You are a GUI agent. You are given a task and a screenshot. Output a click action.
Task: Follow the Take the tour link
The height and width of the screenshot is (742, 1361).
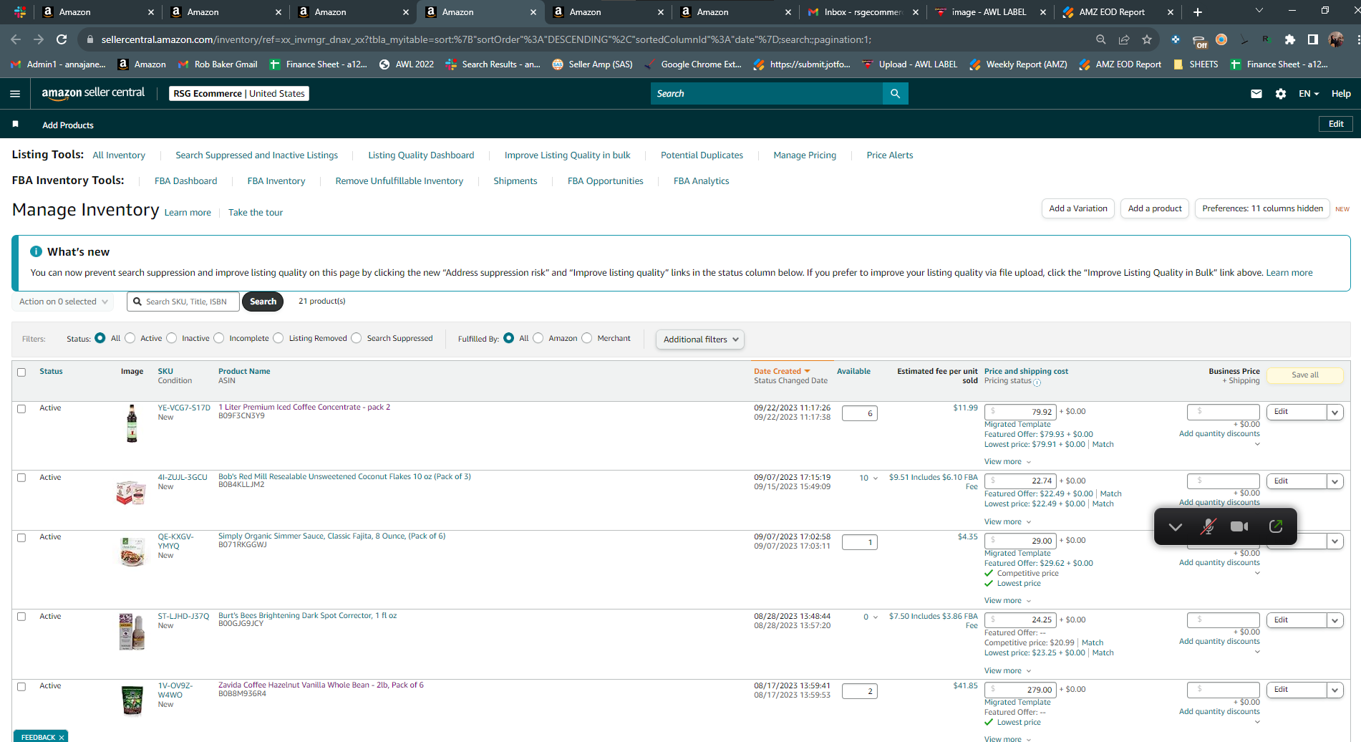pos(256,213)
